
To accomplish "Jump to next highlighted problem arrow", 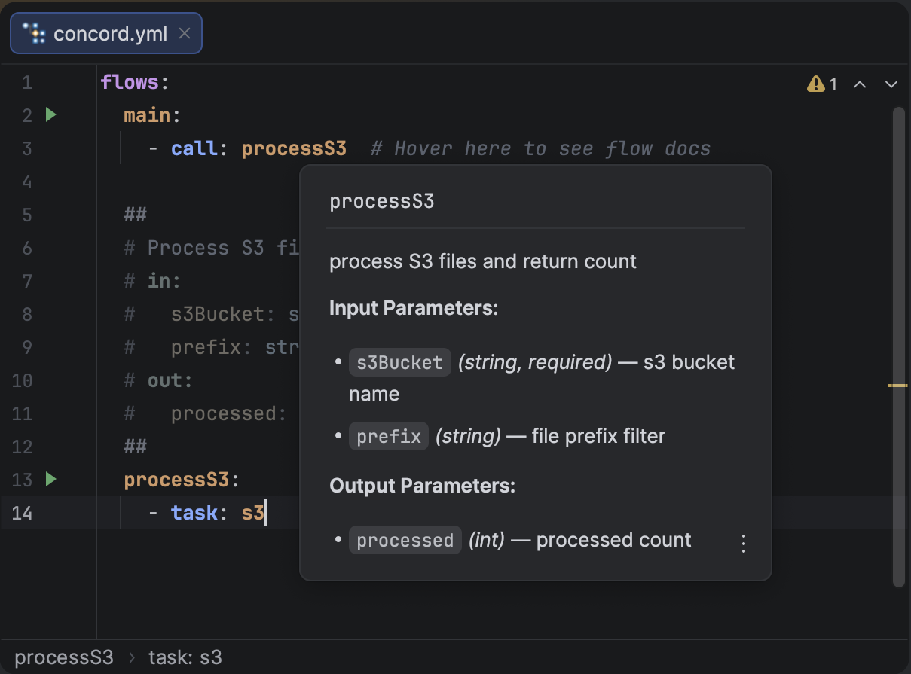I will click(891, 84).
